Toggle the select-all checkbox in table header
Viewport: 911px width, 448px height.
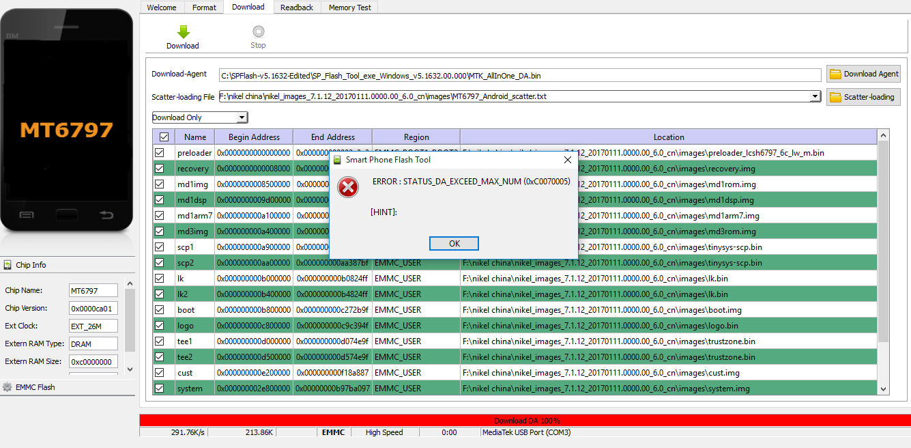click(x=164, y=137)
